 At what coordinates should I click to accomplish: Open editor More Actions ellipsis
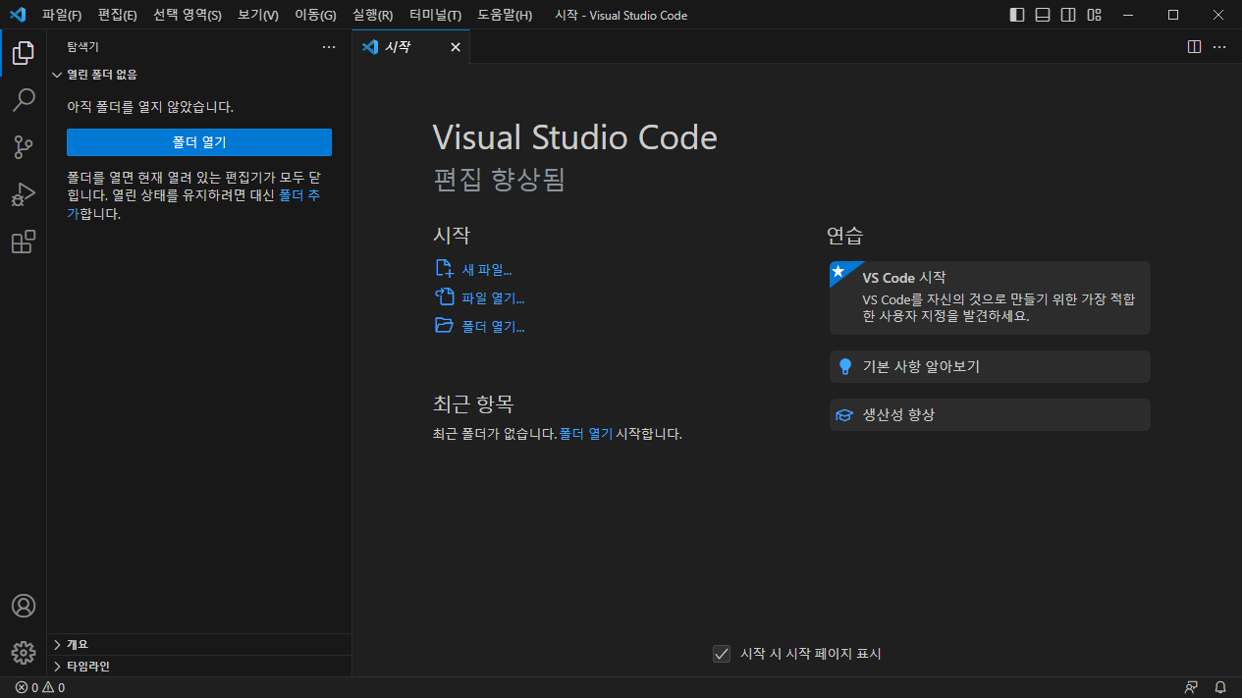(x=1219, y=46)
